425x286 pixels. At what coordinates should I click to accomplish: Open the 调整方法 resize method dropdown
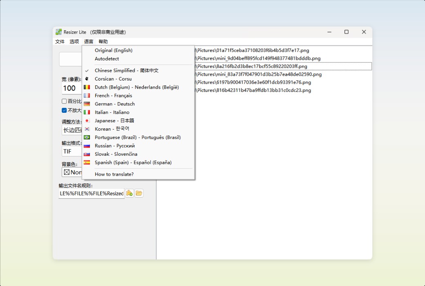72,130
